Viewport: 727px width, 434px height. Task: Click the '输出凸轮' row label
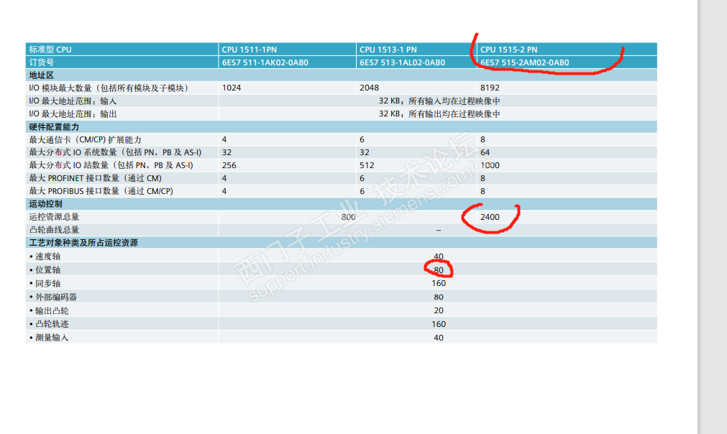(x=49, y=311)
